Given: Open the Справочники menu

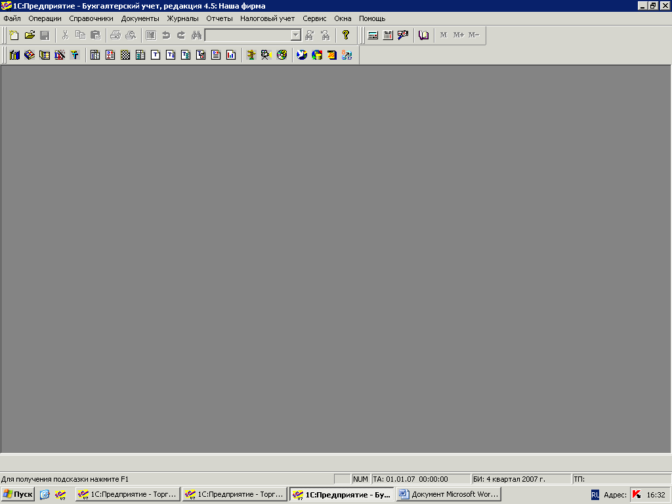Looking at the screenshot, I should pos(91,18).
